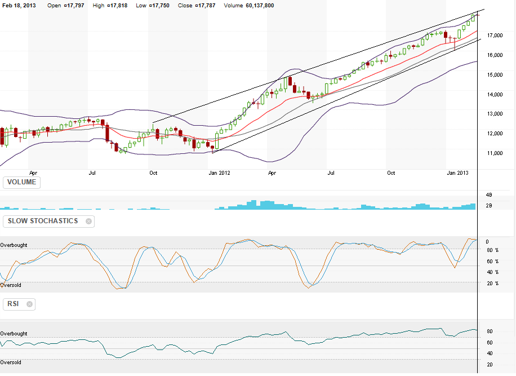This screenshot has height=376, width=516.
Task: Select the 11,000 price axis label
Action: pos(494,153)
